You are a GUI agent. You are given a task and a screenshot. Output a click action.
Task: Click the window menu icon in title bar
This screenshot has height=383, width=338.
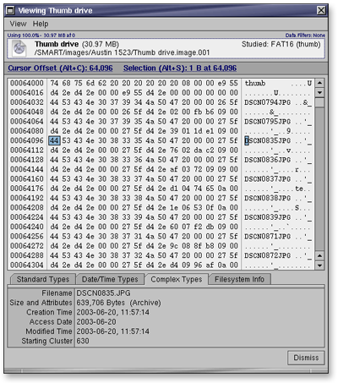pos(11,11)
